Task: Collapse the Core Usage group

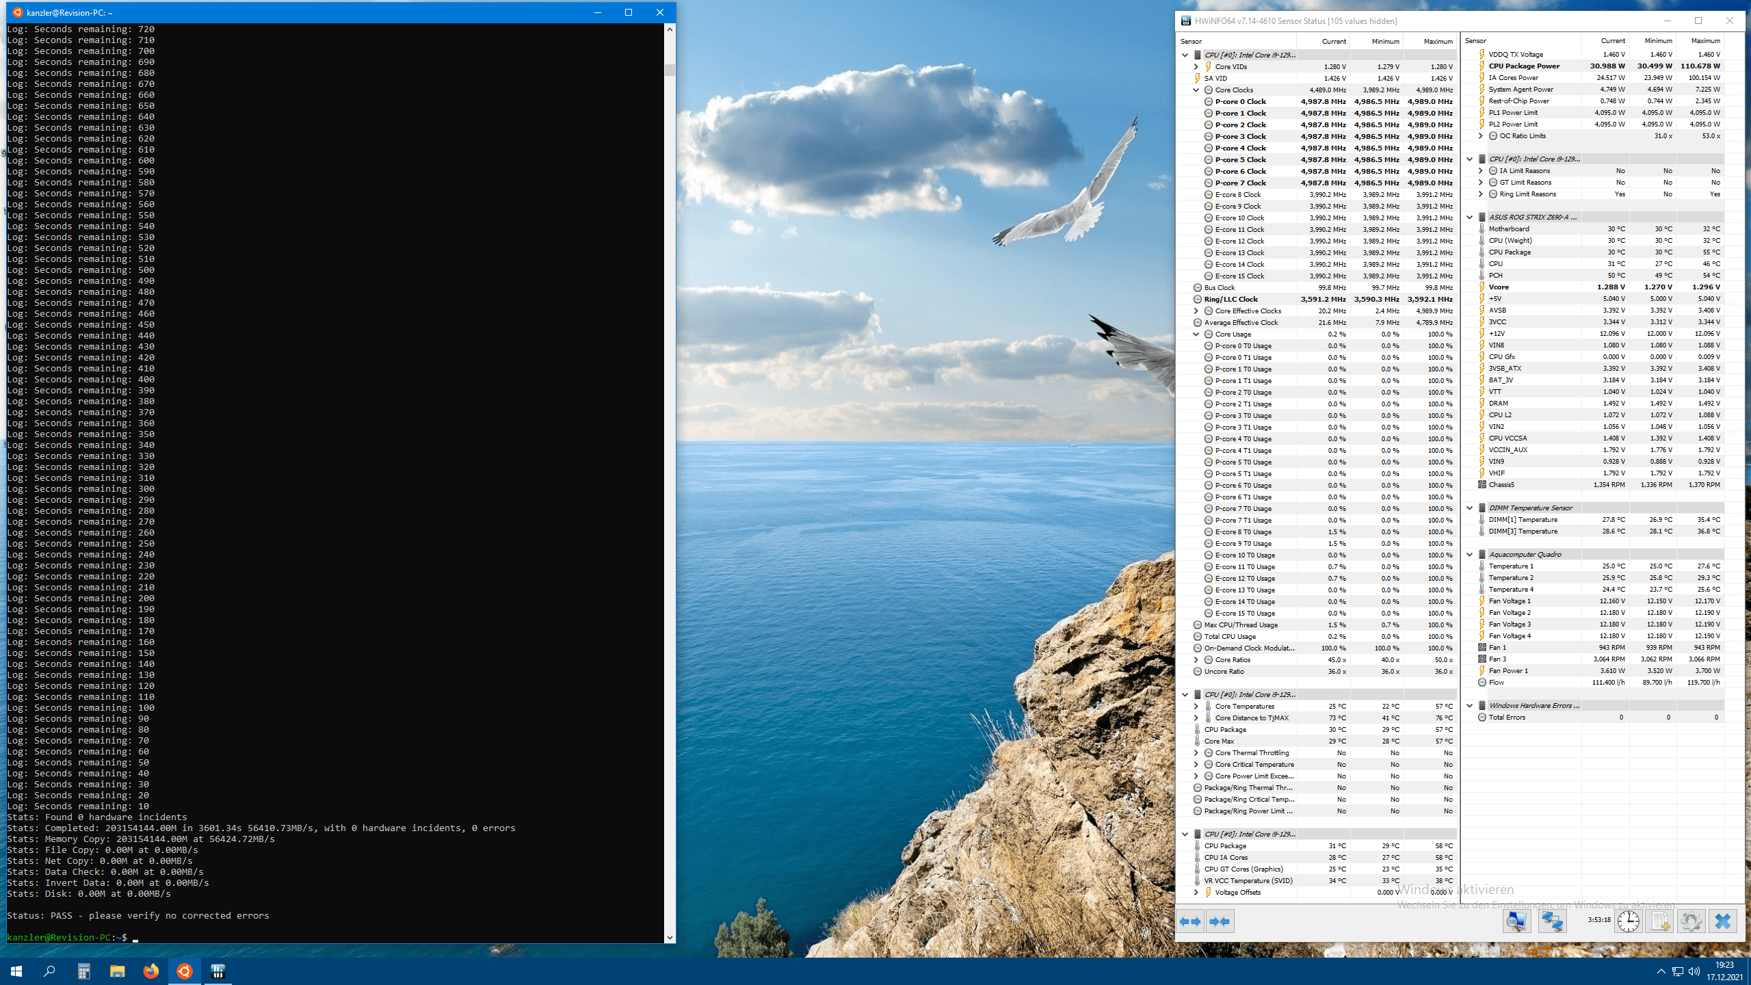Action: tap(1196, 334)
